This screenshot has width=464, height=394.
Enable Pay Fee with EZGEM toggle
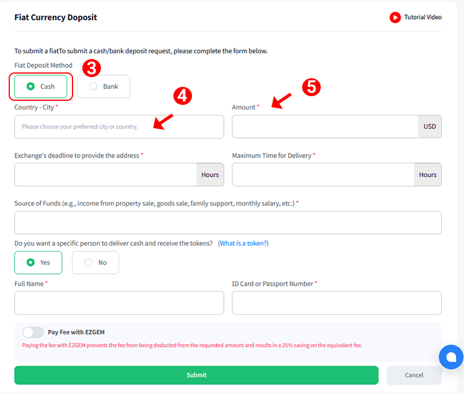coord(33,332)
